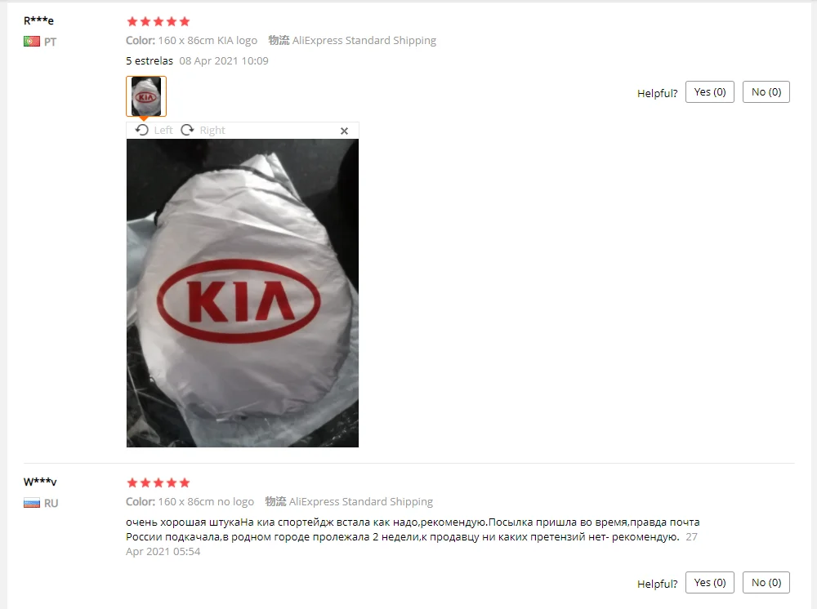Viewport: 817px width, 609px height.
Task: Click the '5 estrelas' review text
Action: click(149, 61)
